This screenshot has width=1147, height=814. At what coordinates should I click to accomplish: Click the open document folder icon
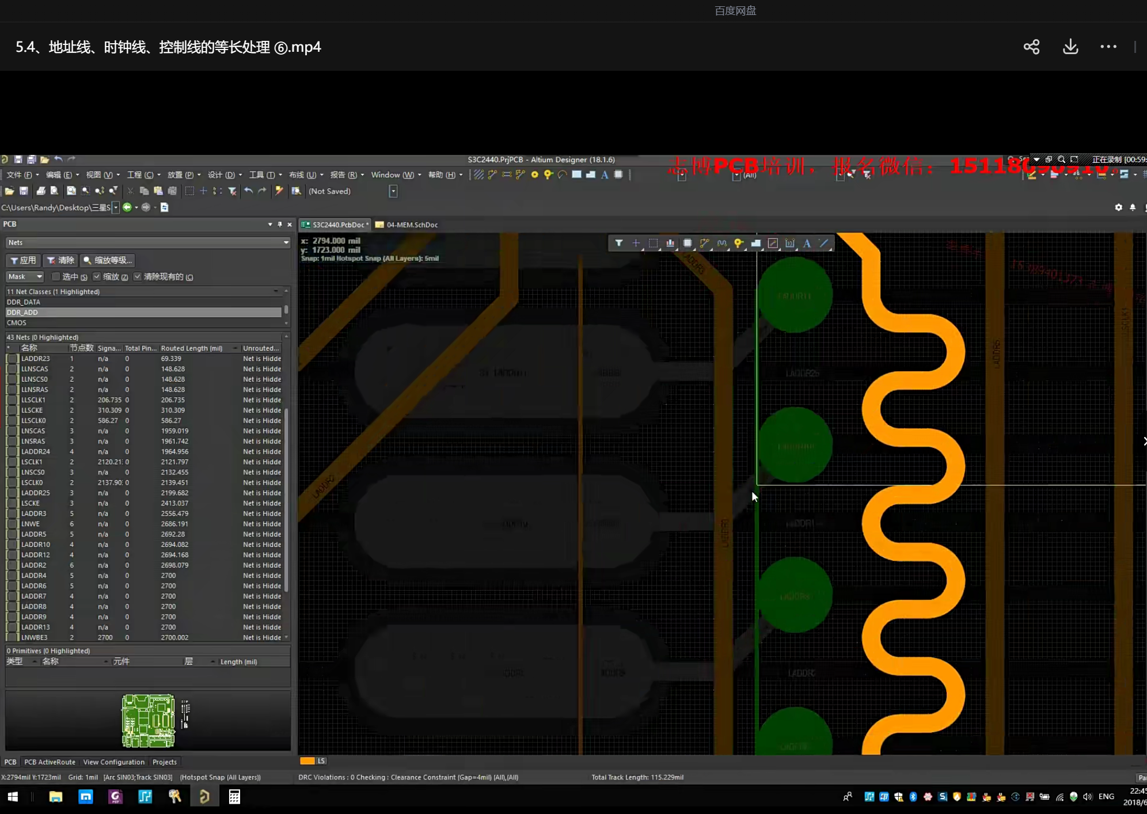pos(10,191)
